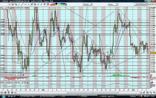This screenshot has width=156, height=98.
Task: Switch to EURUSD - Spot FX taskbar window
Action: click(107, 96)
